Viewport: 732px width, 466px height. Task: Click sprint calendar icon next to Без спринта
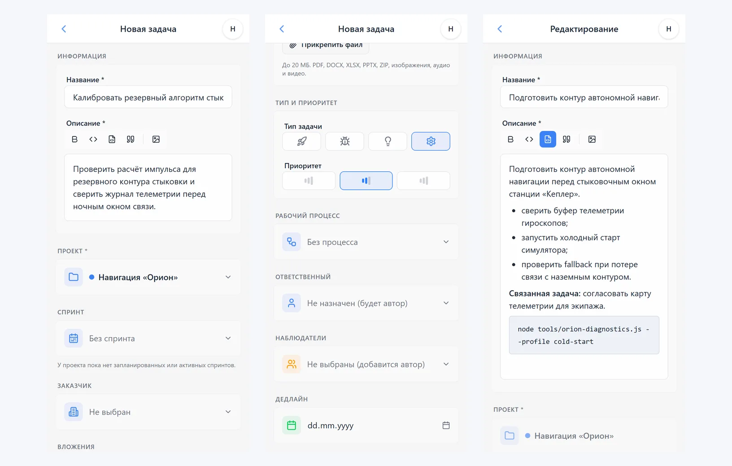74,338
